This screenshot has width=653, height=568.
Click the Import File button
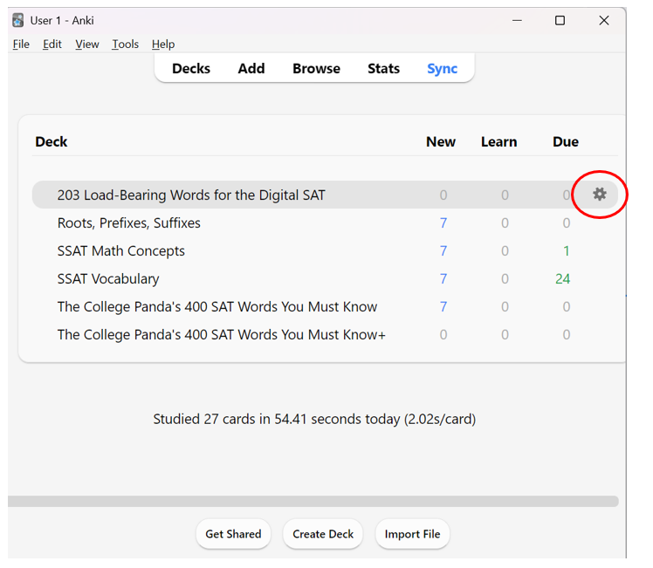coord(412,534)
